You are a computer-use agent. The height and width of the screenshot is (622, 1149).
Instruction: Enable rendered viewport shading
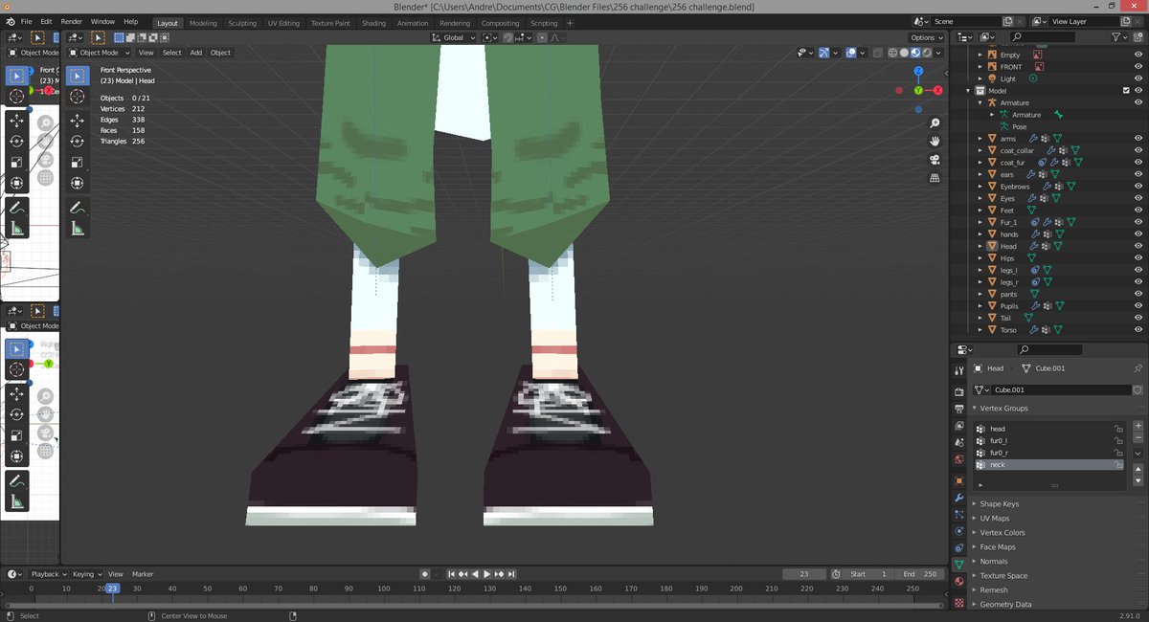(x=927, y=53)
